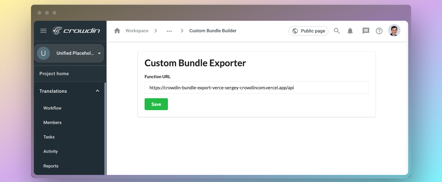Click the Translations section label

[53, 91]
